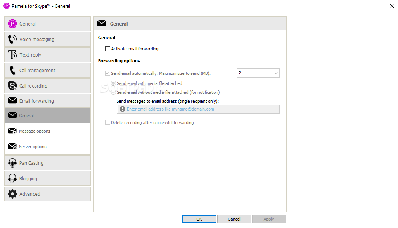Select the Call management handset icon
Image resolution: width=398 pixels, height=228 pixels.
pos(12,70)
